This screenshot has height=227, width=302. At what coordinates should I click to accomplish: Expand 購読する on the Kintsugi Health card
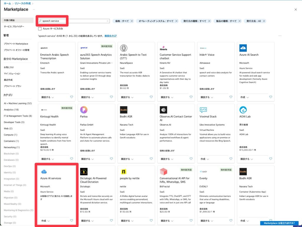(x=47, y=159)
